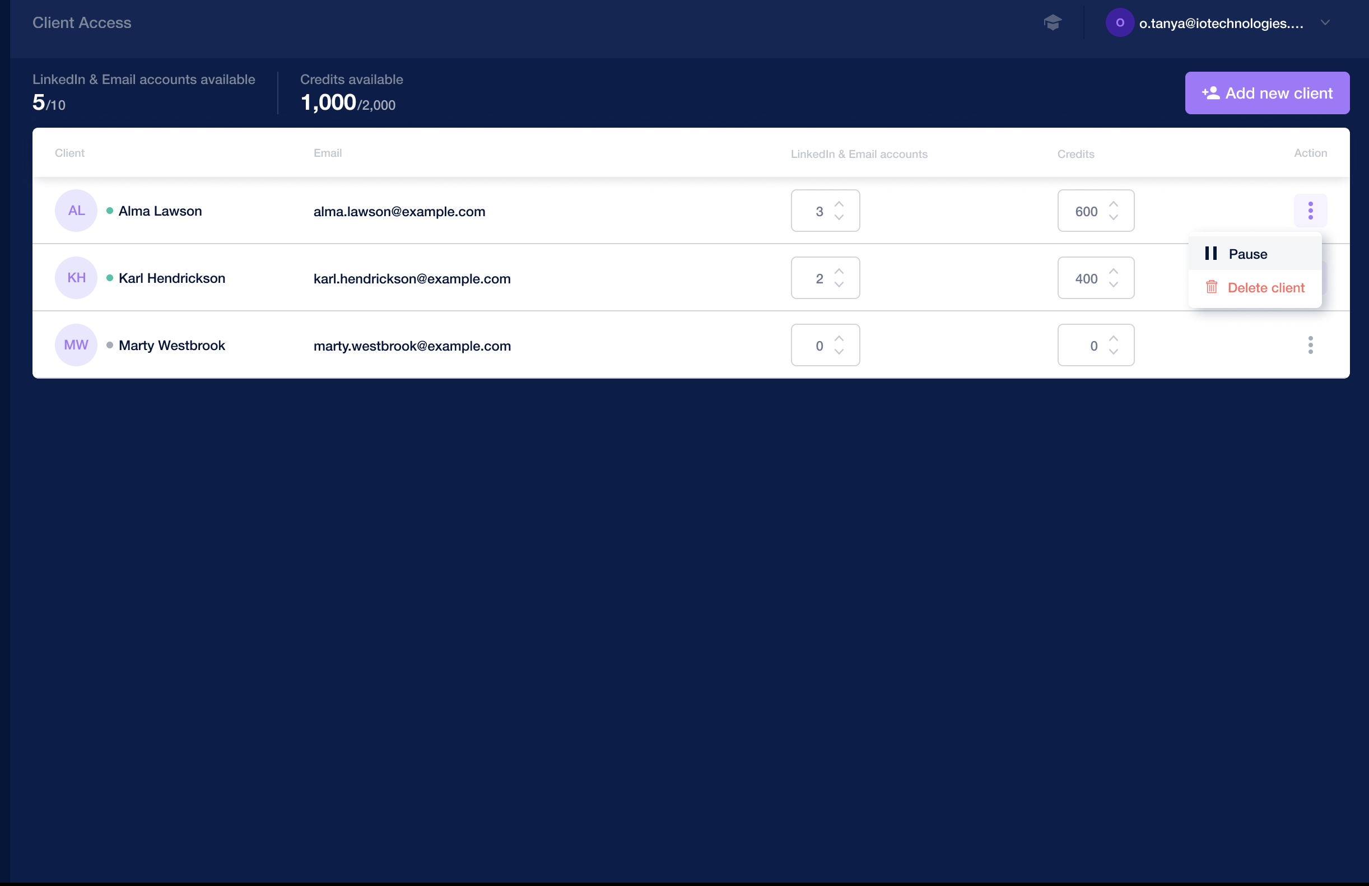Screen dimensions: 1369x886
Task: Open Alma Lawson's three-dot action menu
Action: point(1310,211)
